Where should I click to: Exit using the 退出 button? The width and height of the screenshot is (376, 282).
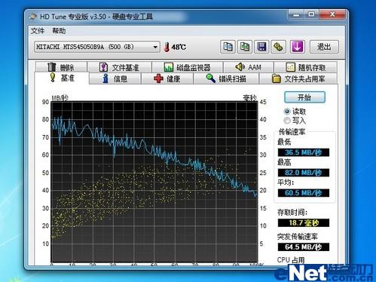pos(324,47)
